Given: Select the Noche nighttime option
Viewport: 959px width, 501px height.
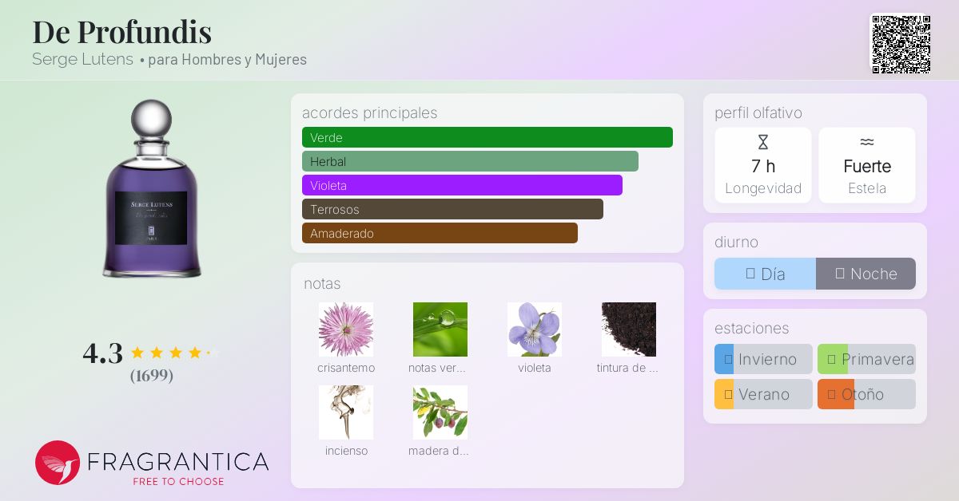Looking at the screenshot, I should [x=865, y=274].
